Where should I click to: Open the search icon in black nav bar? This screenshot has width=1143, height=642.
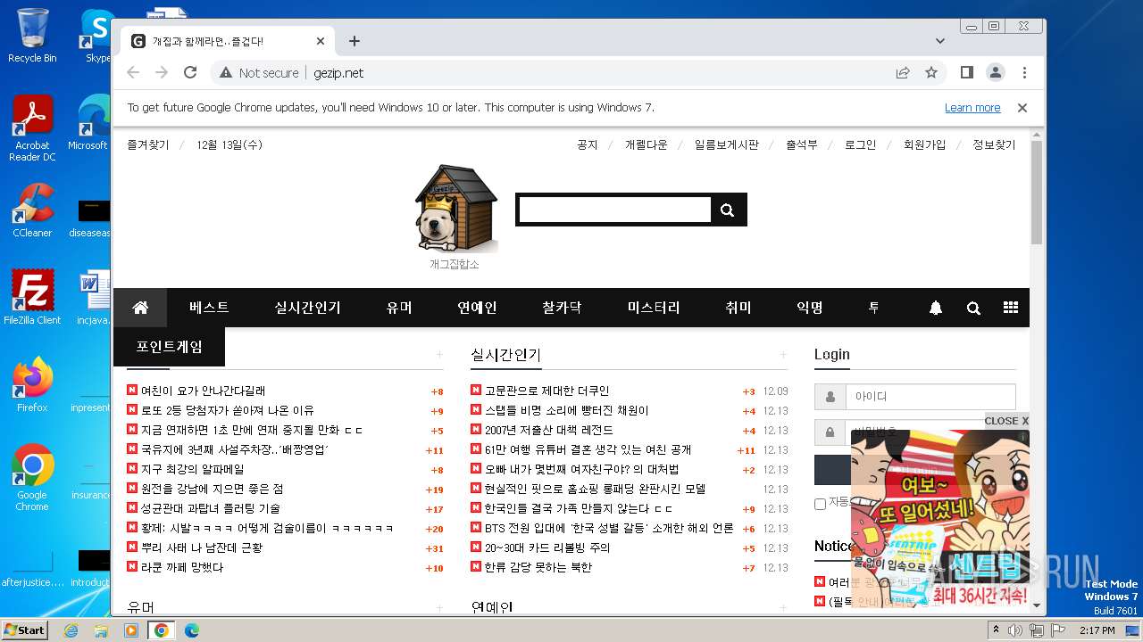973,308
